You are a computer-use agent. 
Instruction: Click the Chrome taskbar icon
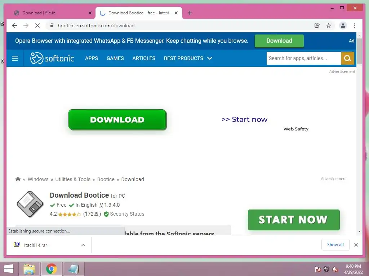[52, 269]
